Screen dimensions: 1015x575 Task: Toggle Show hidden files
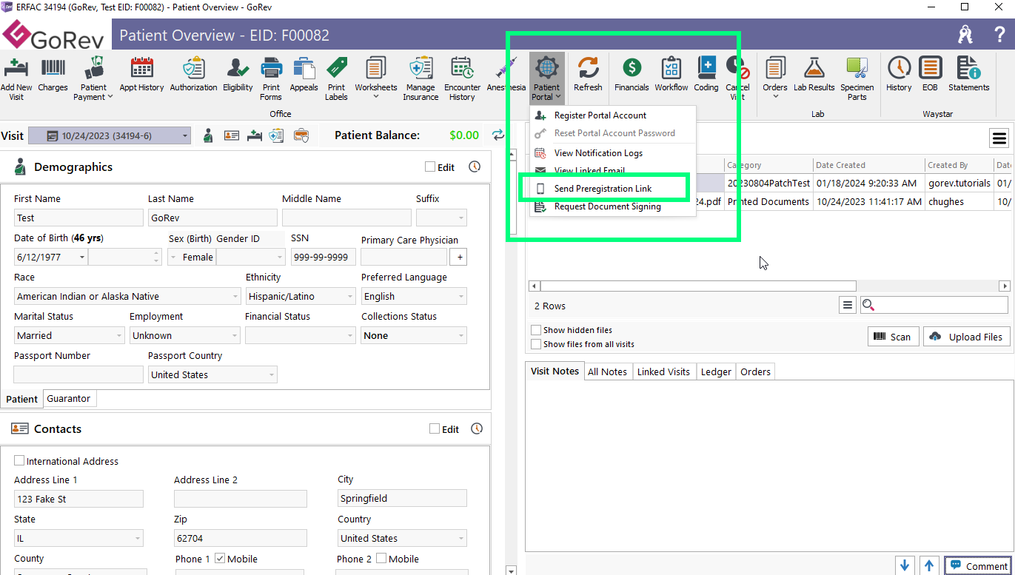[x=536, y=330]
